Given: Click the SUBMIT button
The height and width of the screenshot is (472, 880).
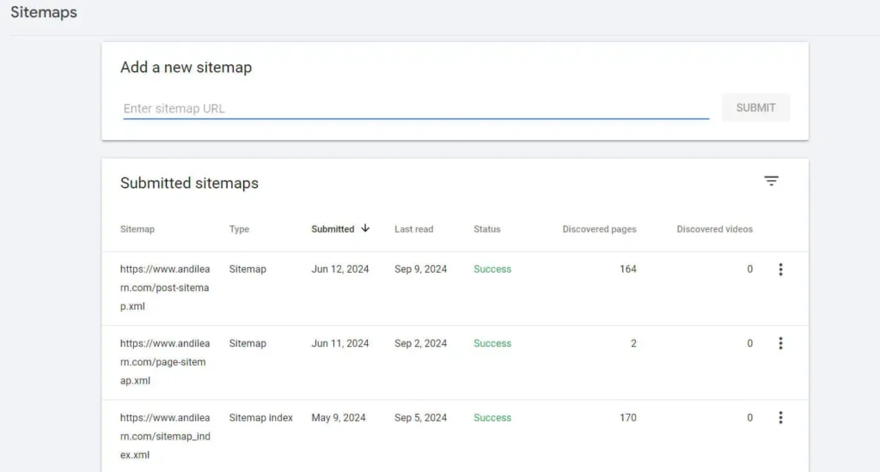Looking at the screenshot, I should pos(755,107).
